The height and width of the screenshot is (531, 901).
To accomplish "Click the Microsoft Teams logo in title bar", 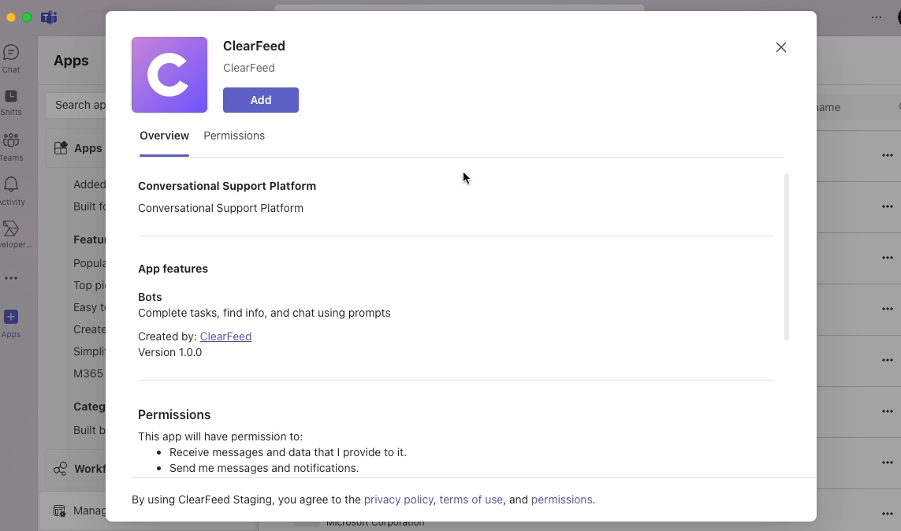I will tap(49, 17).
